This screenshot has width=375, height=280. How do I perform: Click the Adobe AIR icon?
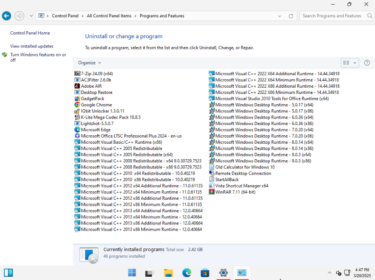tap(77, 86)
